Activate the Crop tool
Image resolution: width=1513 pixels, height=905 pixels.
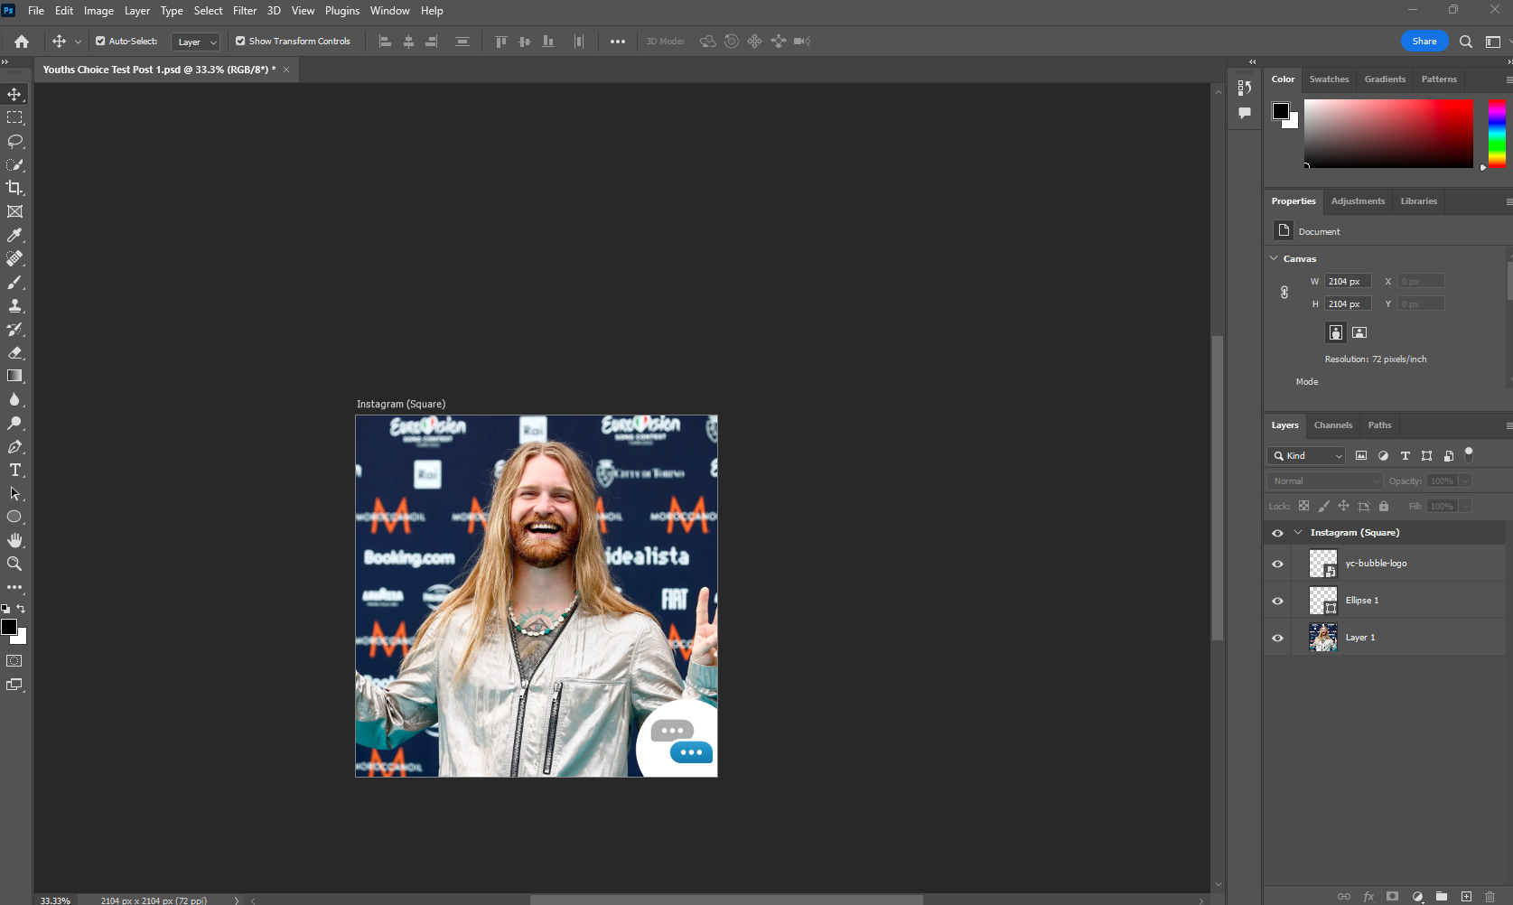(x=14, y=188)
